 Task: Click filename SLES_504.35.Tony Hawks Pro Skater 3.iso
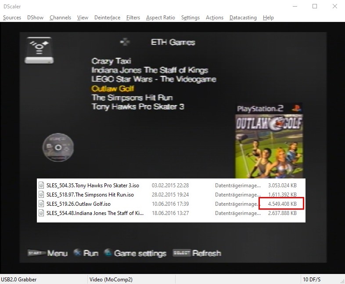[93, 185]
